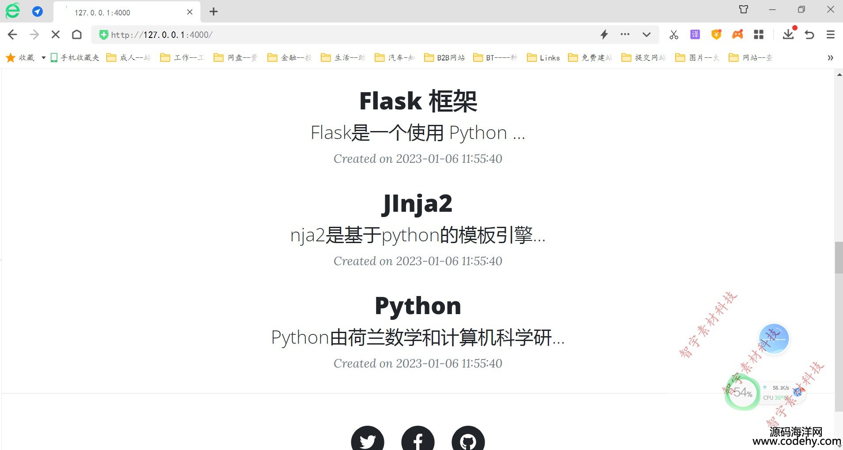This screenshot has width=843, height=450.
Task: Open the 生活--助 bookmark folder
Action: pyautogui.click(x=343, y=58)
